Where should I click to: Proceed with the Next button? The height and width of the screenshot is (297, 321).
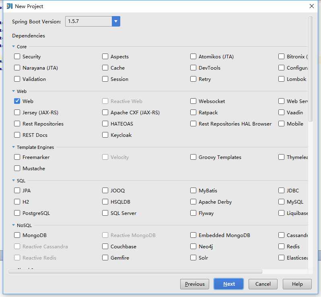pos(228,284)
